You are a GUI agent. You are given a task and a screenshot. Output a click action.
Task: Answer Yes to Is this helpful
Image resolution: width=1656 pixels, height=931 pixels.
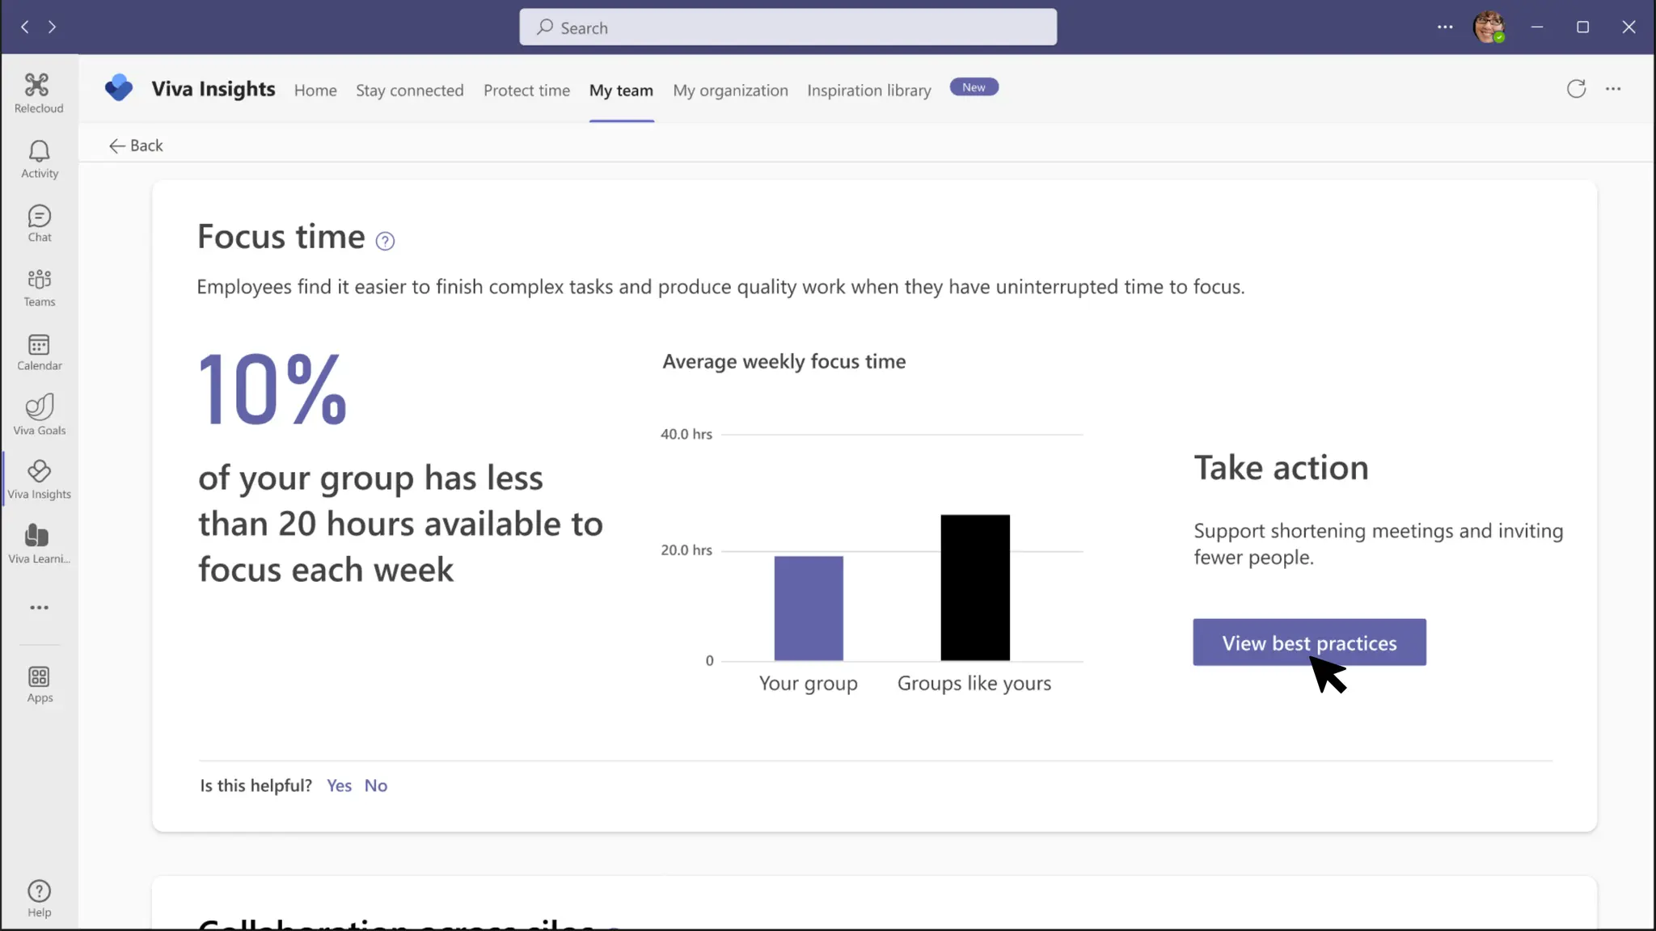tap(339, 786)
